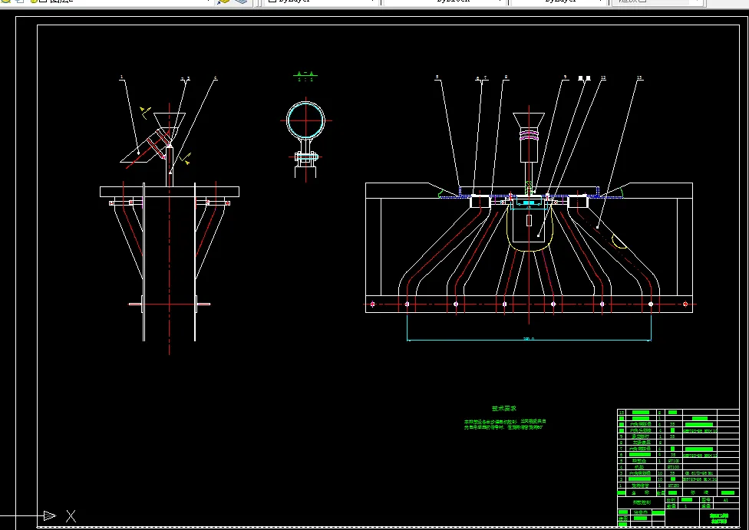The height and width of the screenshot is (530, 749).
Task: Select part balloon number 9
Action: coord(566,77)
